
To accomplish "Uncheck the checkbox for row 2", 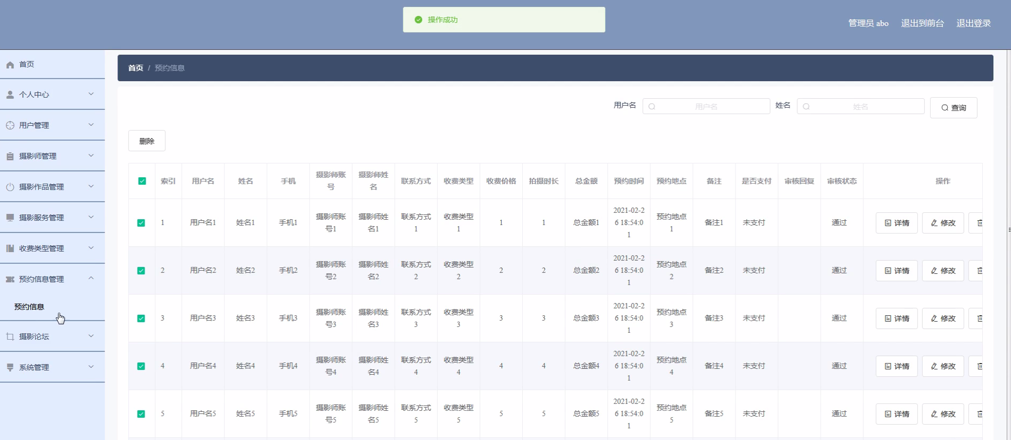I will (141, 271).
